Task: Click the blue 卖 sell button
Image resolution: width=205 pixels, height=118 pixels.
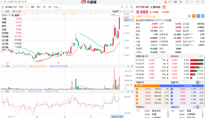Action: pyautogui.click(x=198, y=16)
